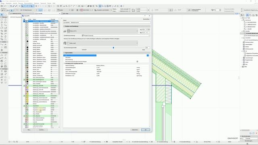The height and width of the screenshot is (145, 258).
Task: Select Gipskarton in material list
Action: [41, 106]
